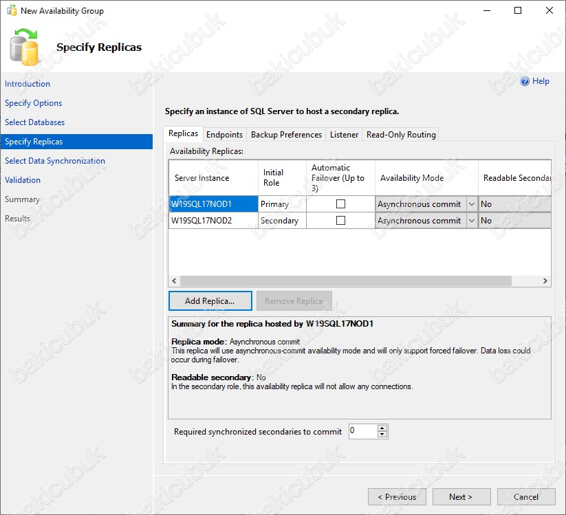
Task: Click the Next button
Action: [461, 497]
